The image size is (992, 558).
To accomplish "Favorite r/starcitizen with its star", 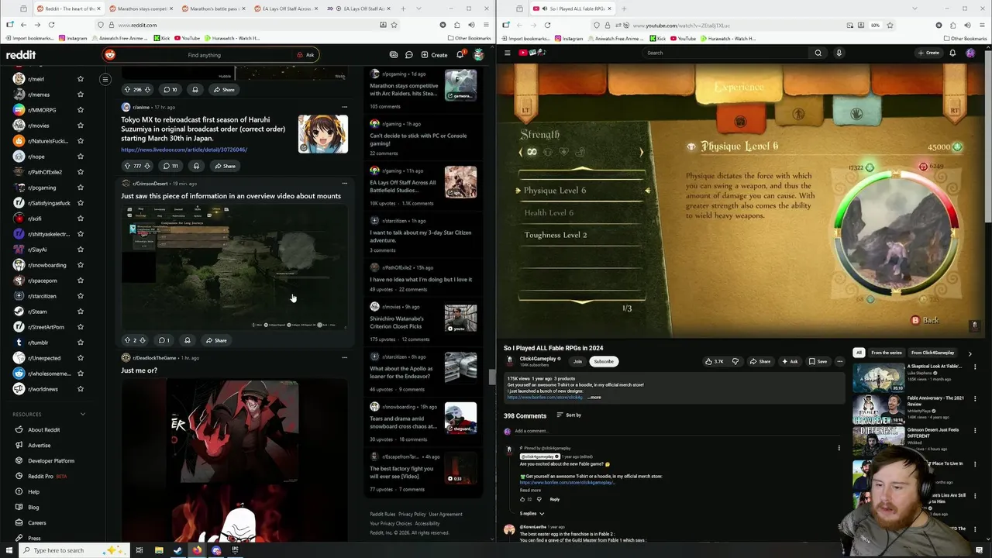I will pyautogui.click(x=80, y=296).
